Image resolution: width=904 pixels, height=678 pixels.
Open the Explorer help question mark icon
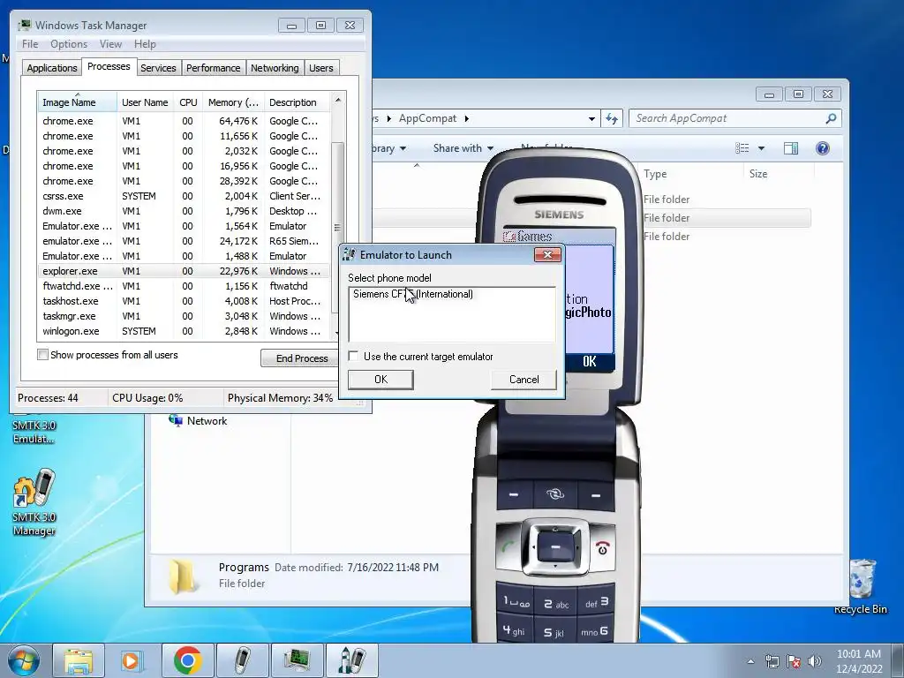pos(822,148)
